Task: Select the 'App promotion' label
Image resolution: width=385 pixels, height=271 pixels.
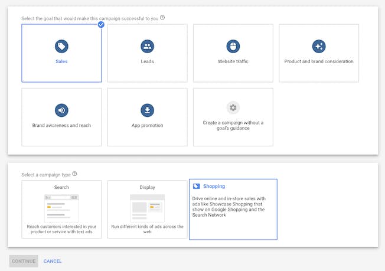Action: point(147,125)
